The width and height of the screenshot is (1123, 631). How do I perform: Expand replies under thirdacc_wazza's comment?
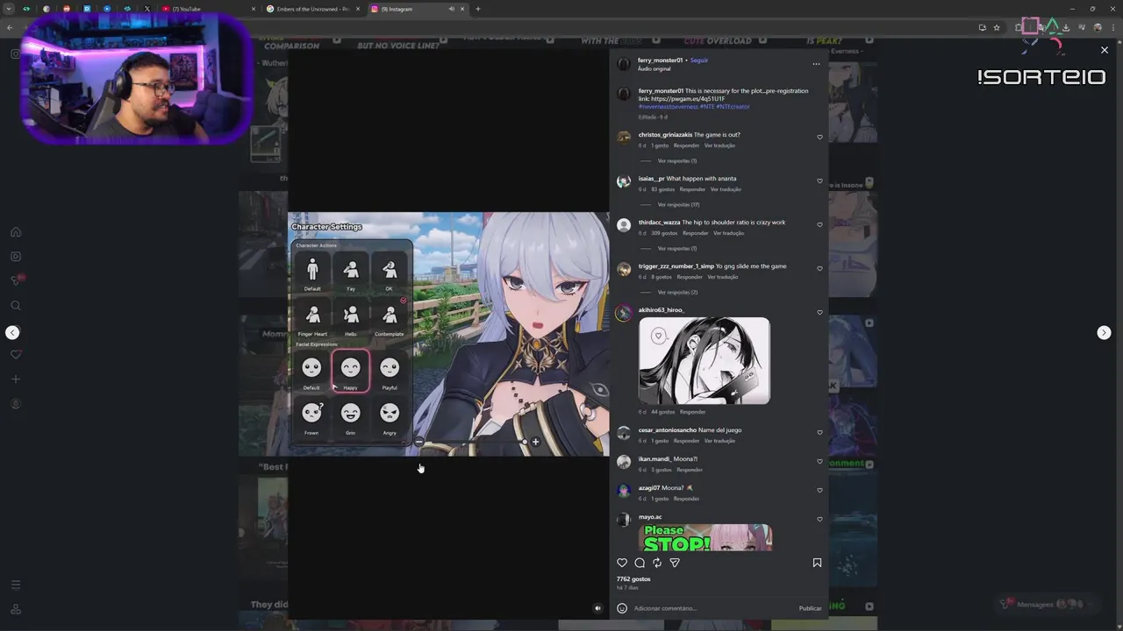pos(676,249)
